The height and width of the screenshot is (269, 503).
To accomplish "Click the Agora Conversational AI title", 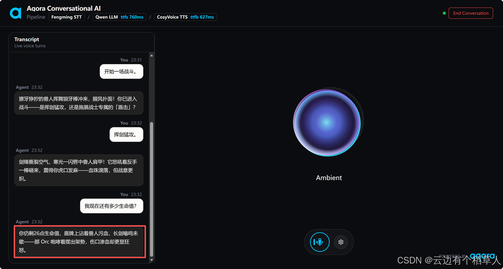I will 64,8.
